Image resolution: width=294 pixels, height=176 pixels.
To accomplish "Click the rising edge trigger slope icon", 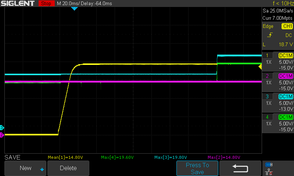I will tap(270, 35).
